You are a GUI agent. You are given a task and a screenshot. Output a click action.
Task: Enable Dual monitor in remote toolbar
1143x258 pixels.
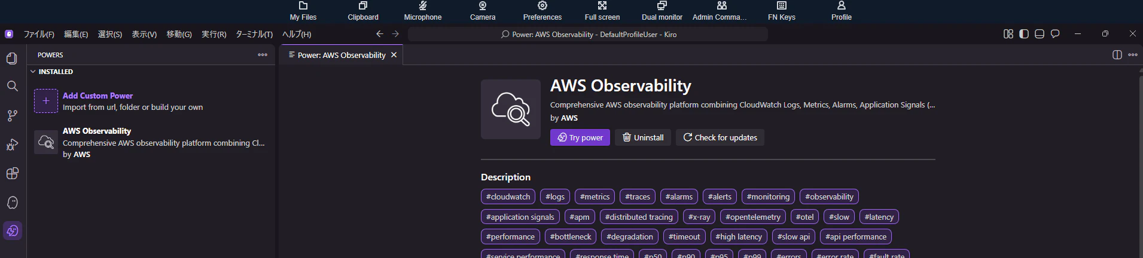(662, 11)
